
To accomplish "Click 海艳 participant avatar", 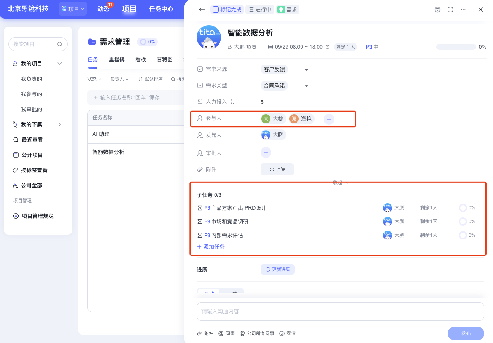I will [294, 119].
